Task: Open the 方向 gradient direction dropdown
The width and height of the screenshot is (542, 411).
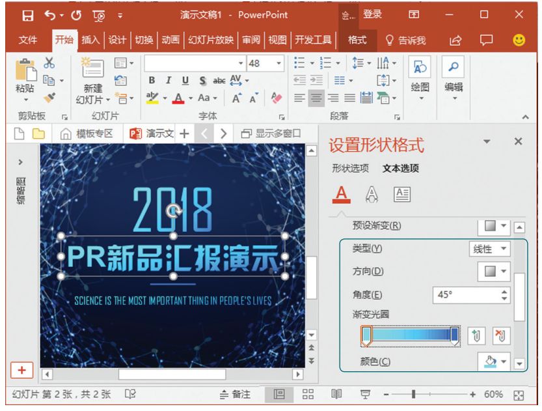Action: tap(493, 271)
